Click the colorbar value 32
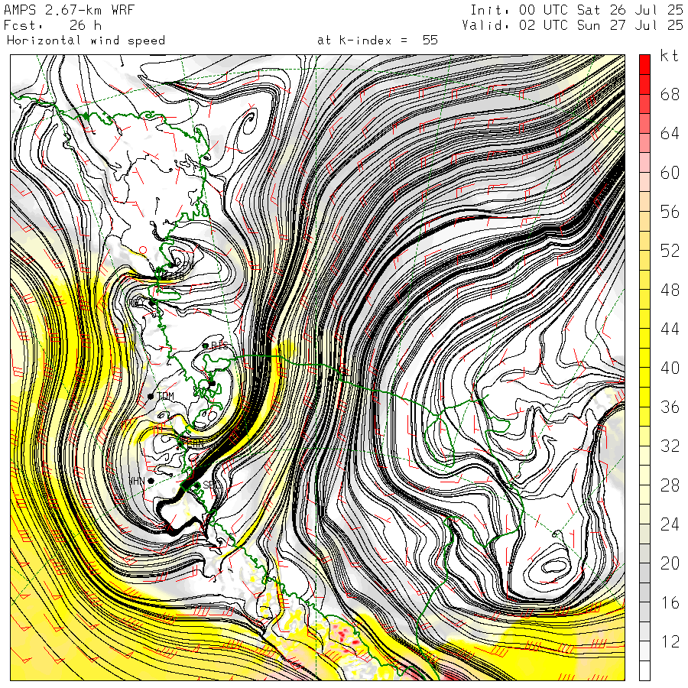 click(670, 446)
